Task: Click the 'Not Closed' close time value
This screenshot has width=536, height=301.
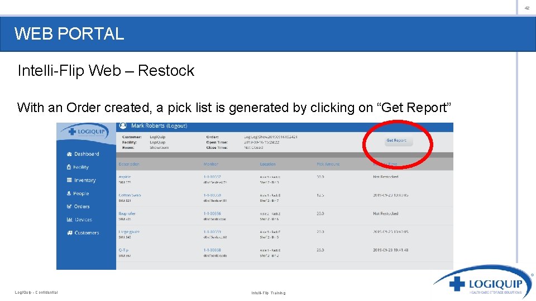Action: (253, 148)
